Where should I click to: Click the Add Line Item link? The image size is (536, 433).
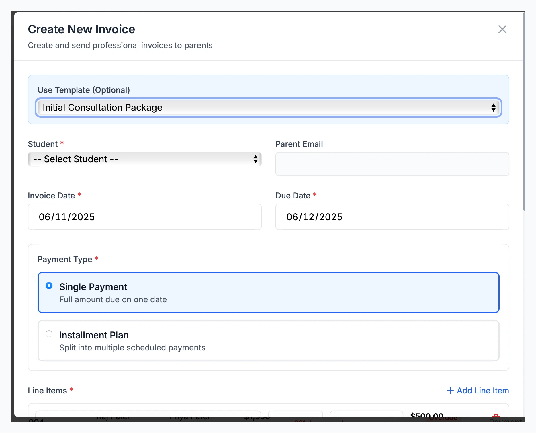coord(482,391)
